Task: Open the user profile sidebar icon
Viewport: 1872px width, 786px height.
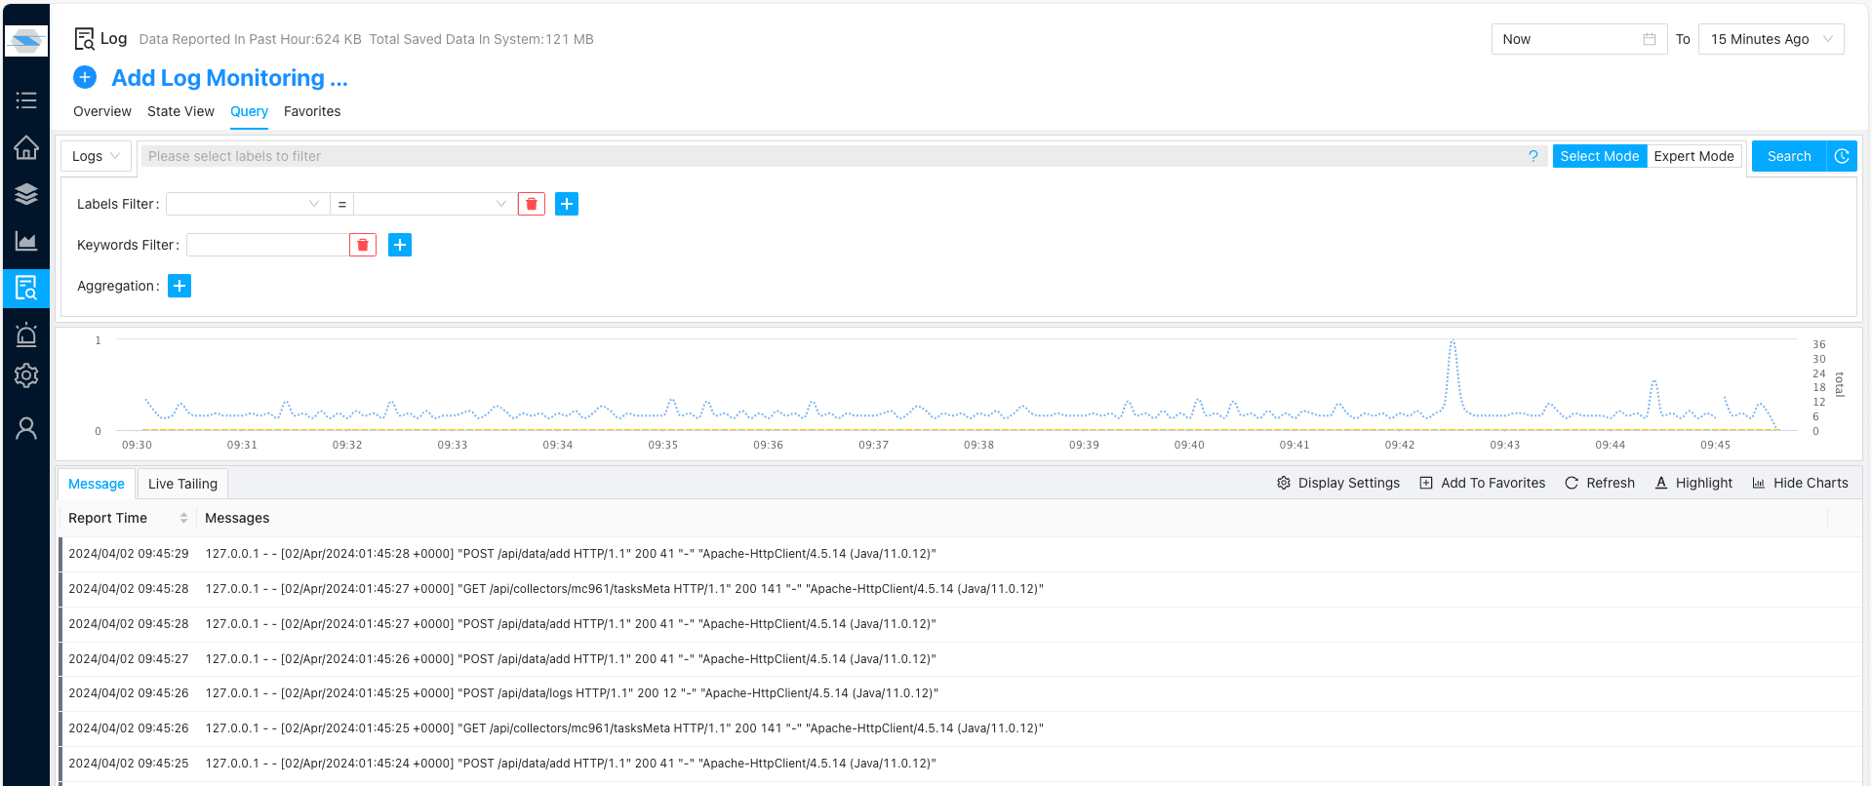Action: (26, 428)
